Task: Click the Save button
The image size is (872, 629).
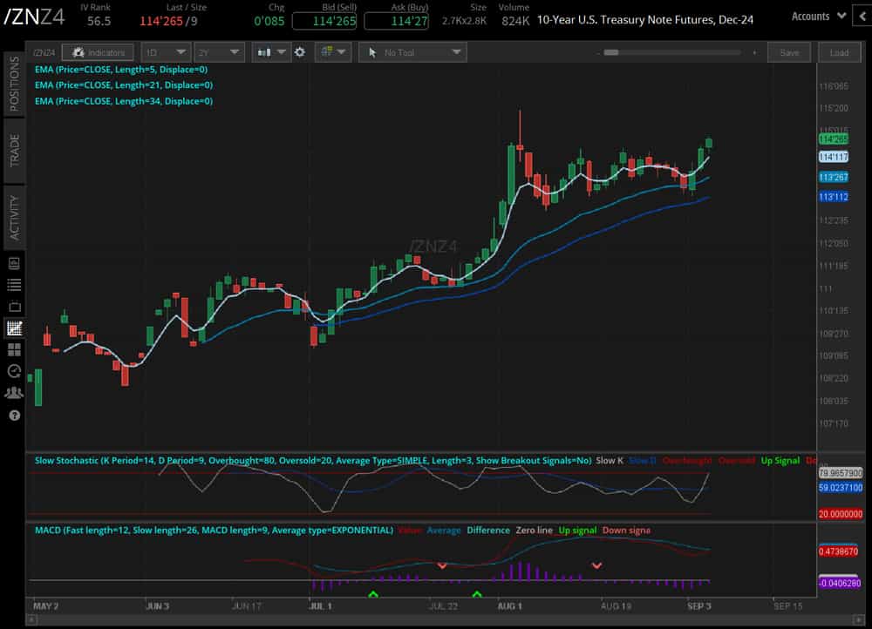Action: (x=788, y=52)
